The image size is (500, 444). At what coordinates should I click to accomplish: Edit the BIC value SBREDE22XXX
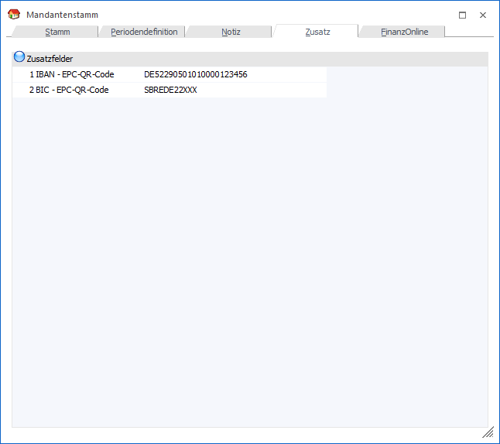(170, 90)
